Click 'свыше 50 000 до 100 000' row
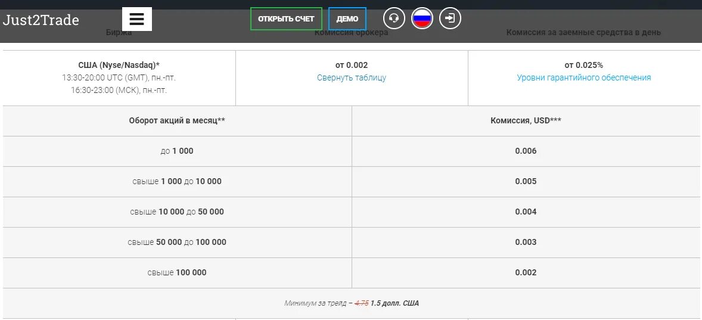 tap(177, 242)
